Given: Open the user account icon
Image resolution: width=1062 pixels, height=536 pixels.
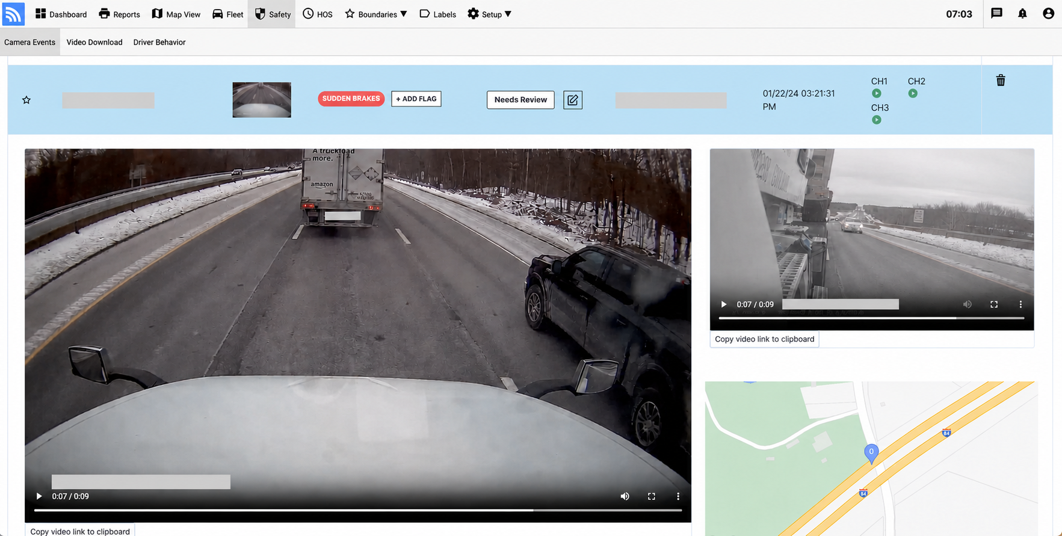Looking at the screenshot, I should (x=1048, y=13).
